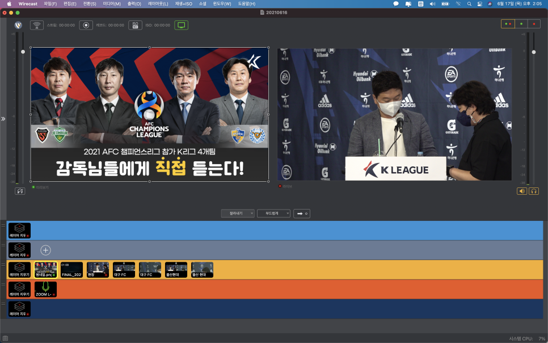Select the 썸네일.png shot thumbnail
This screenshot has height=343, width=548.
pos(45,270)
